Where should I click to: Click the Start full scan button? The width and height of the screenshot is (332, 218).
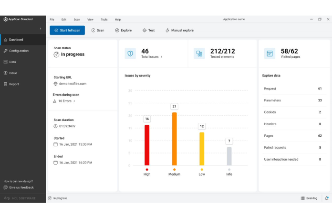(x=67, y=30)
